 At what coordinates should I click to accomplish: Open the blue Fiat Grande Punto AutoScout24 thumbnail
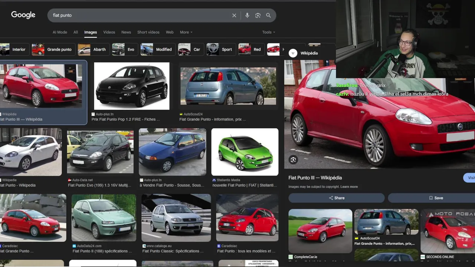(228, 86)
